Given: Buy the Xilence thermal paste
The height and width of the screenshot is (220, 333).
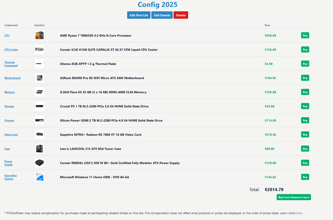Looking at the screenshot, I should click(x=305, y=64).
